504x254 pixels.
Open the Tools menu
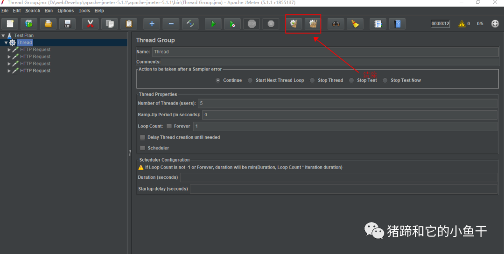pos(84,11)
